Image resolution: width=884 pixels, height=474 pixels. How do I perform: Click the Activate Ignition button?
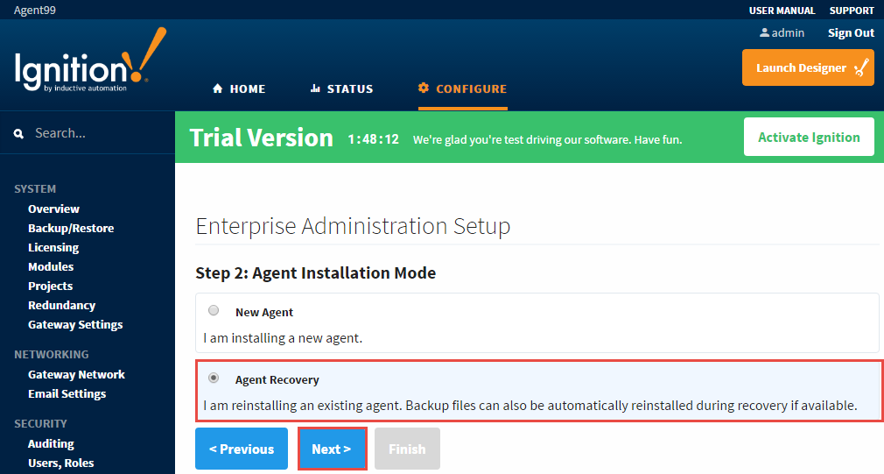(809, 137)
